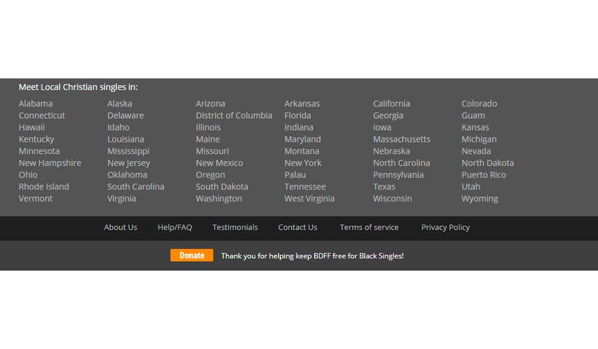598x349 pixels.
Task: Click the Puerto Rico link
Action: point(483,175)
